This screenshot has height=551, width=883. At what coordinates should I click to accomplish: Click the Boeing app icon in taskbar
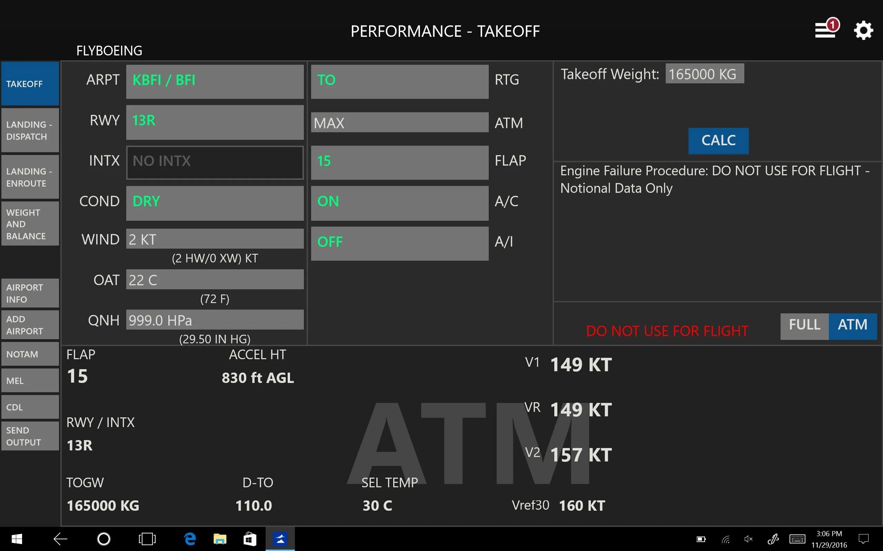tap(280, 539)
